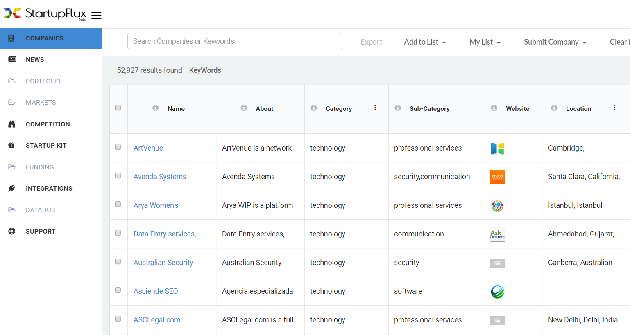Open the Arya Women's company link

[x=156, y=205]
